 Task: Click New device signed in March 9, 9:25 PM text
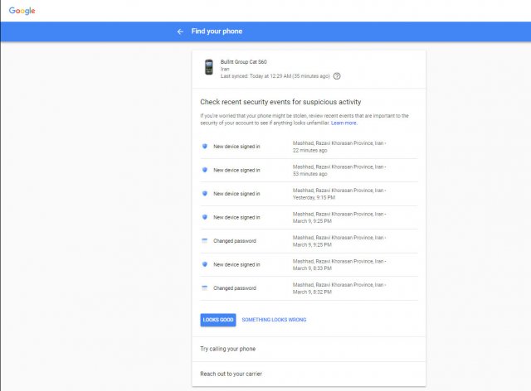point(236,217)
